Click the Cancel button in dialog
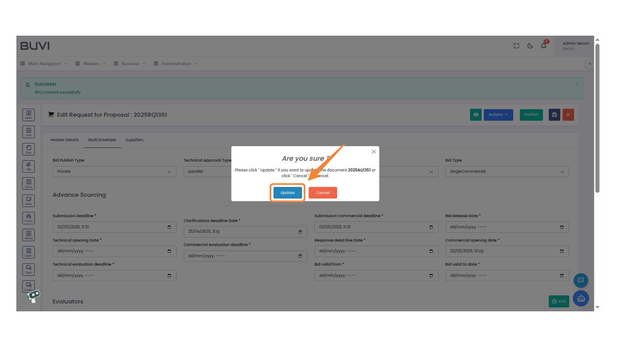This screenshot has width=617, height=347. click(323, 193)
